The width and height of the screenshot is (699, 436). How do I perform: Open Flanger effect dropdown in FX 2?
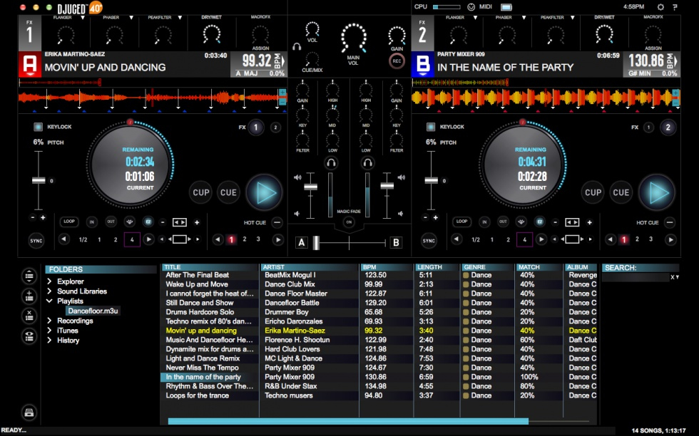(x=475, y=18)
